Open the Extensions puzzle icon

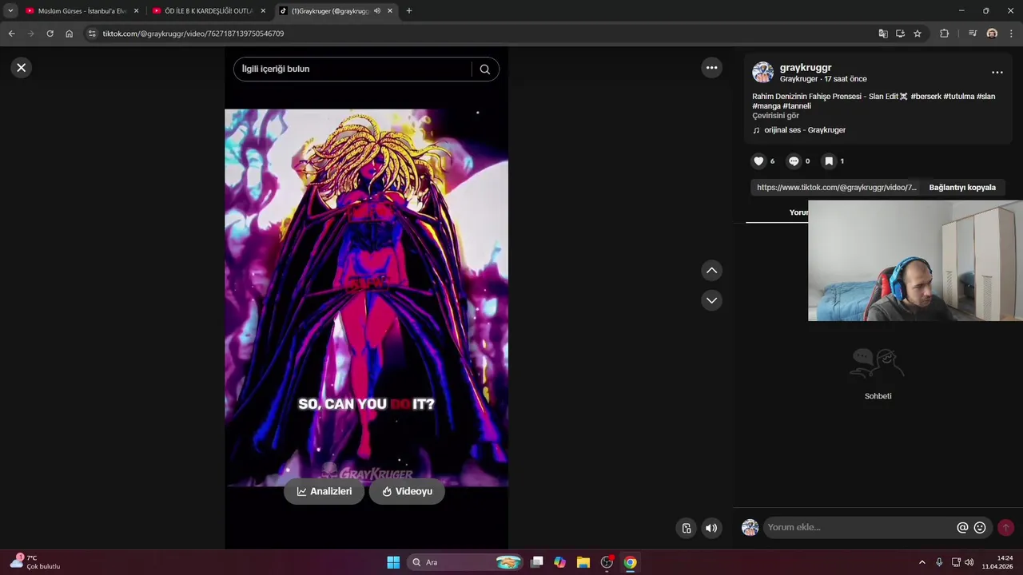pos(944,34)
